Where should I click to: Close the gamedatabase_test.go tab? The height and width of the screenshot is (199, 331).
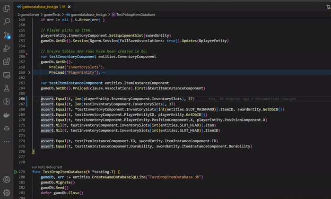click(x=69, y=7)
